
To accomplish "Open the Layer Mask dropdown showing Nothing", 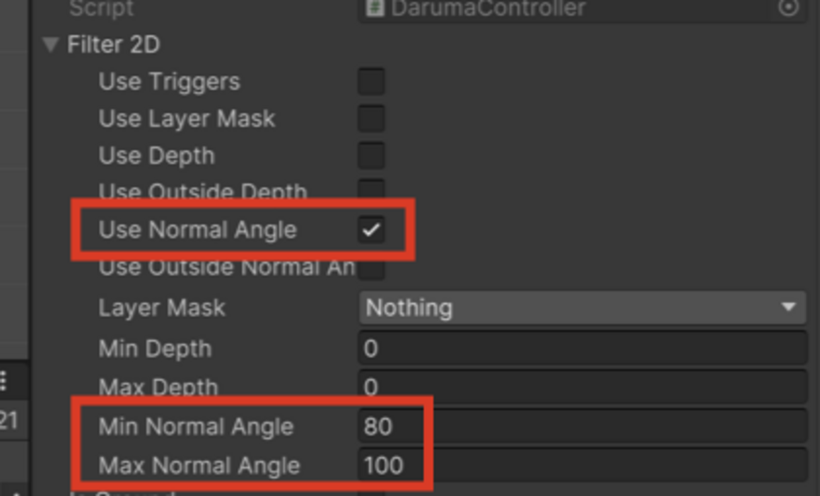I will [582, 308].
